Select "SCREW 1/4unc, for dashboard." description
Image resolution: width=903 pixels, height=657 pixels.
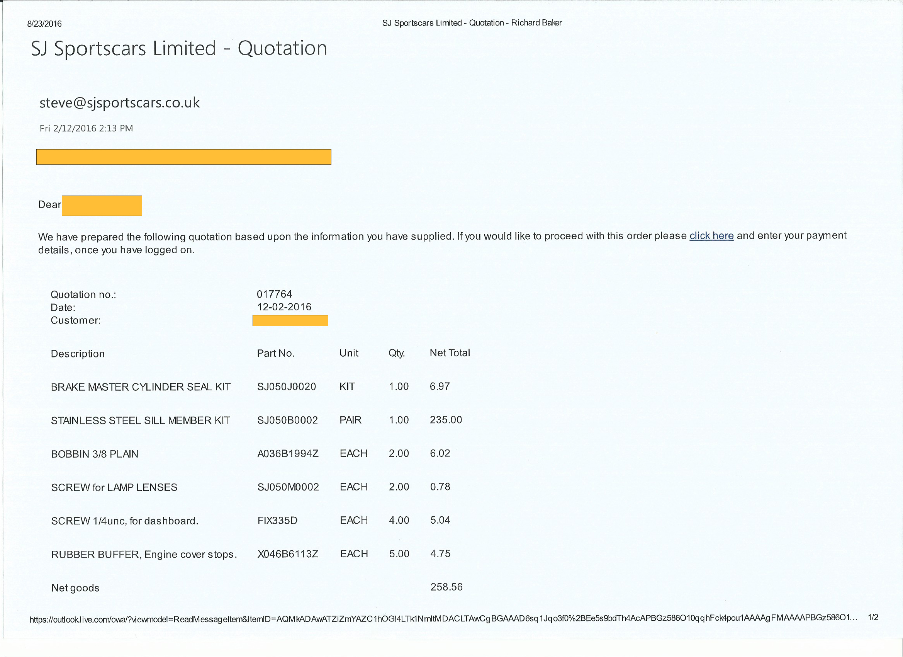(x=125, y=521)
